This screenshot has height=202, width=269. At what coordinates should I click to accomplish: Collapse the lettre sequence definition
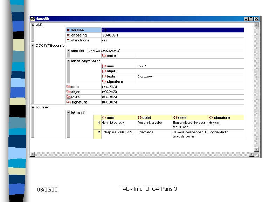pyautogui.click(x=68, y=61)
